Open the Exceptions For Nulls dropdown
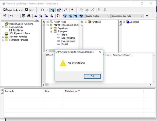 tap(127, 16)
